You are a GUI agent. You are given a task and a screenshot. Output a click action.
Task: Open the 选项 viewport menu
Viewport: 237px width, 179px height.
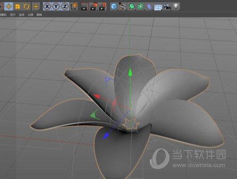(x=22, y=15)
